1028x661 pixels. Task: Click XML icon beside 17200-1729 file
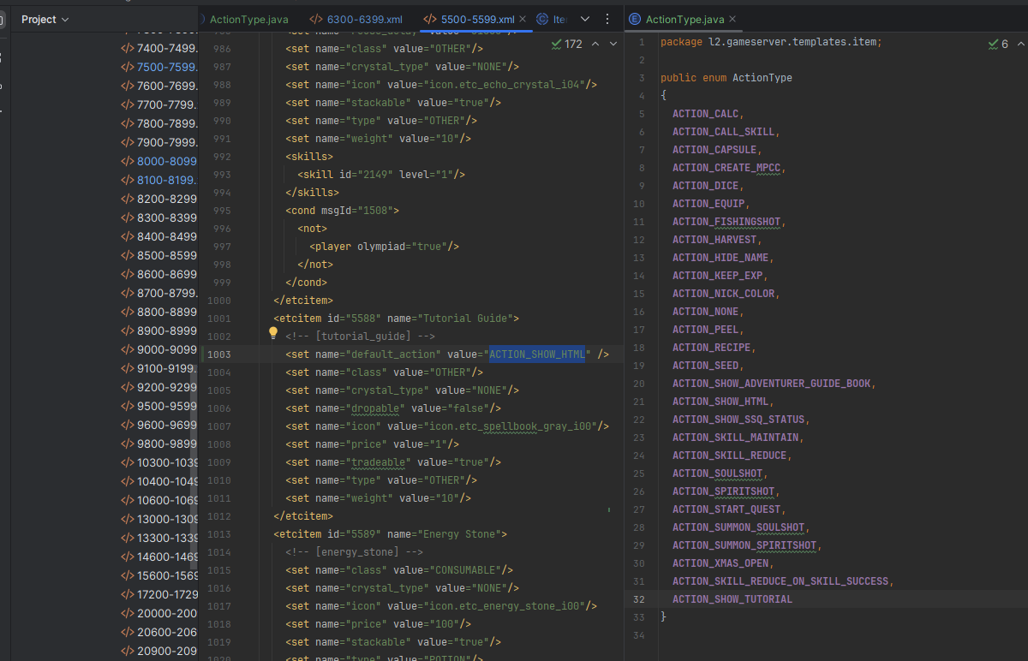tap(127, 594)
